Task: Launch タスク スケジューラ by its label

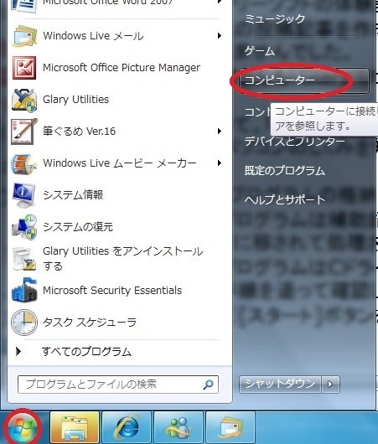Action: [90, 322]
